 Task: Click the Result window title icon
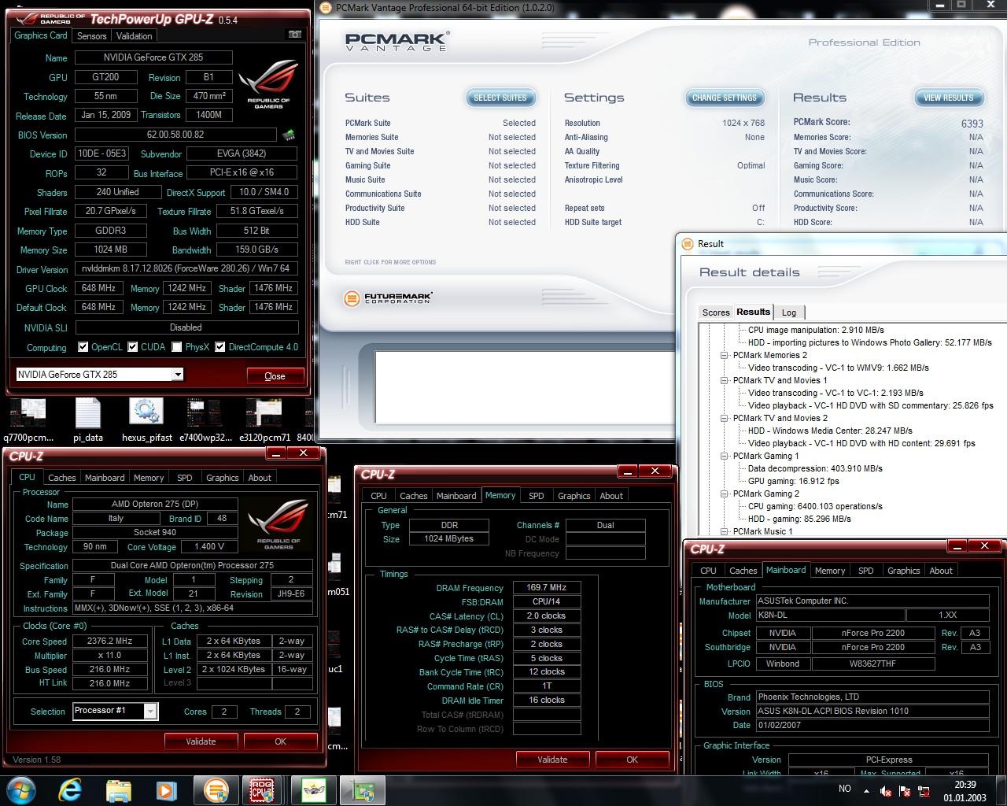[687, 244]
